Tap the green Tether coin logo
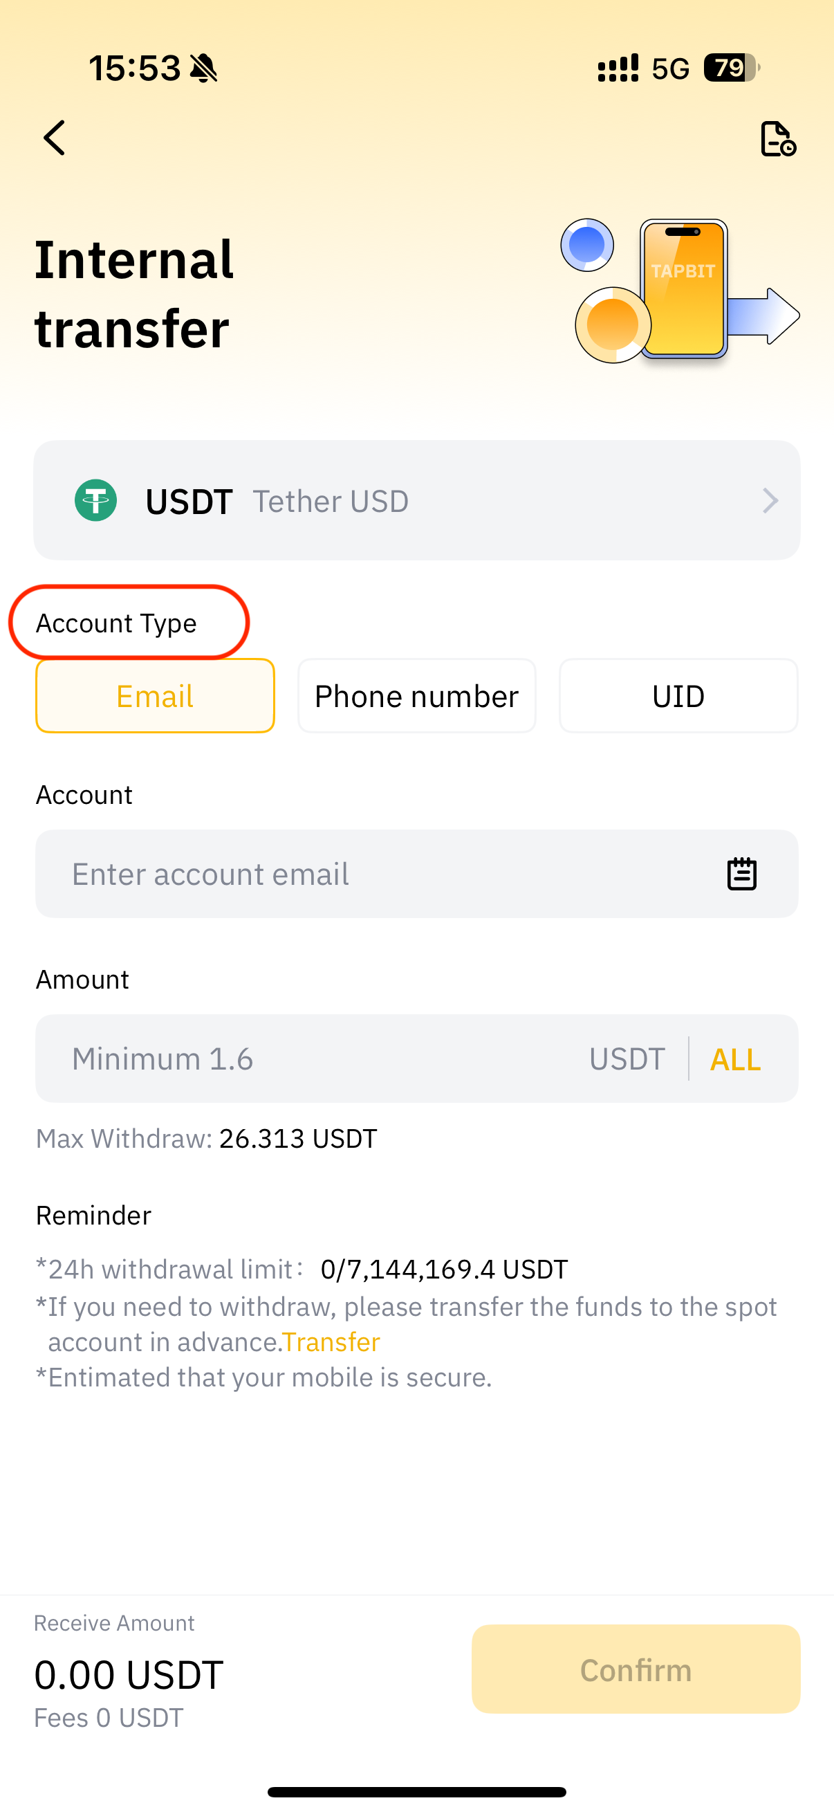The width and height of the screenshot is (834, 1814). 96,500
